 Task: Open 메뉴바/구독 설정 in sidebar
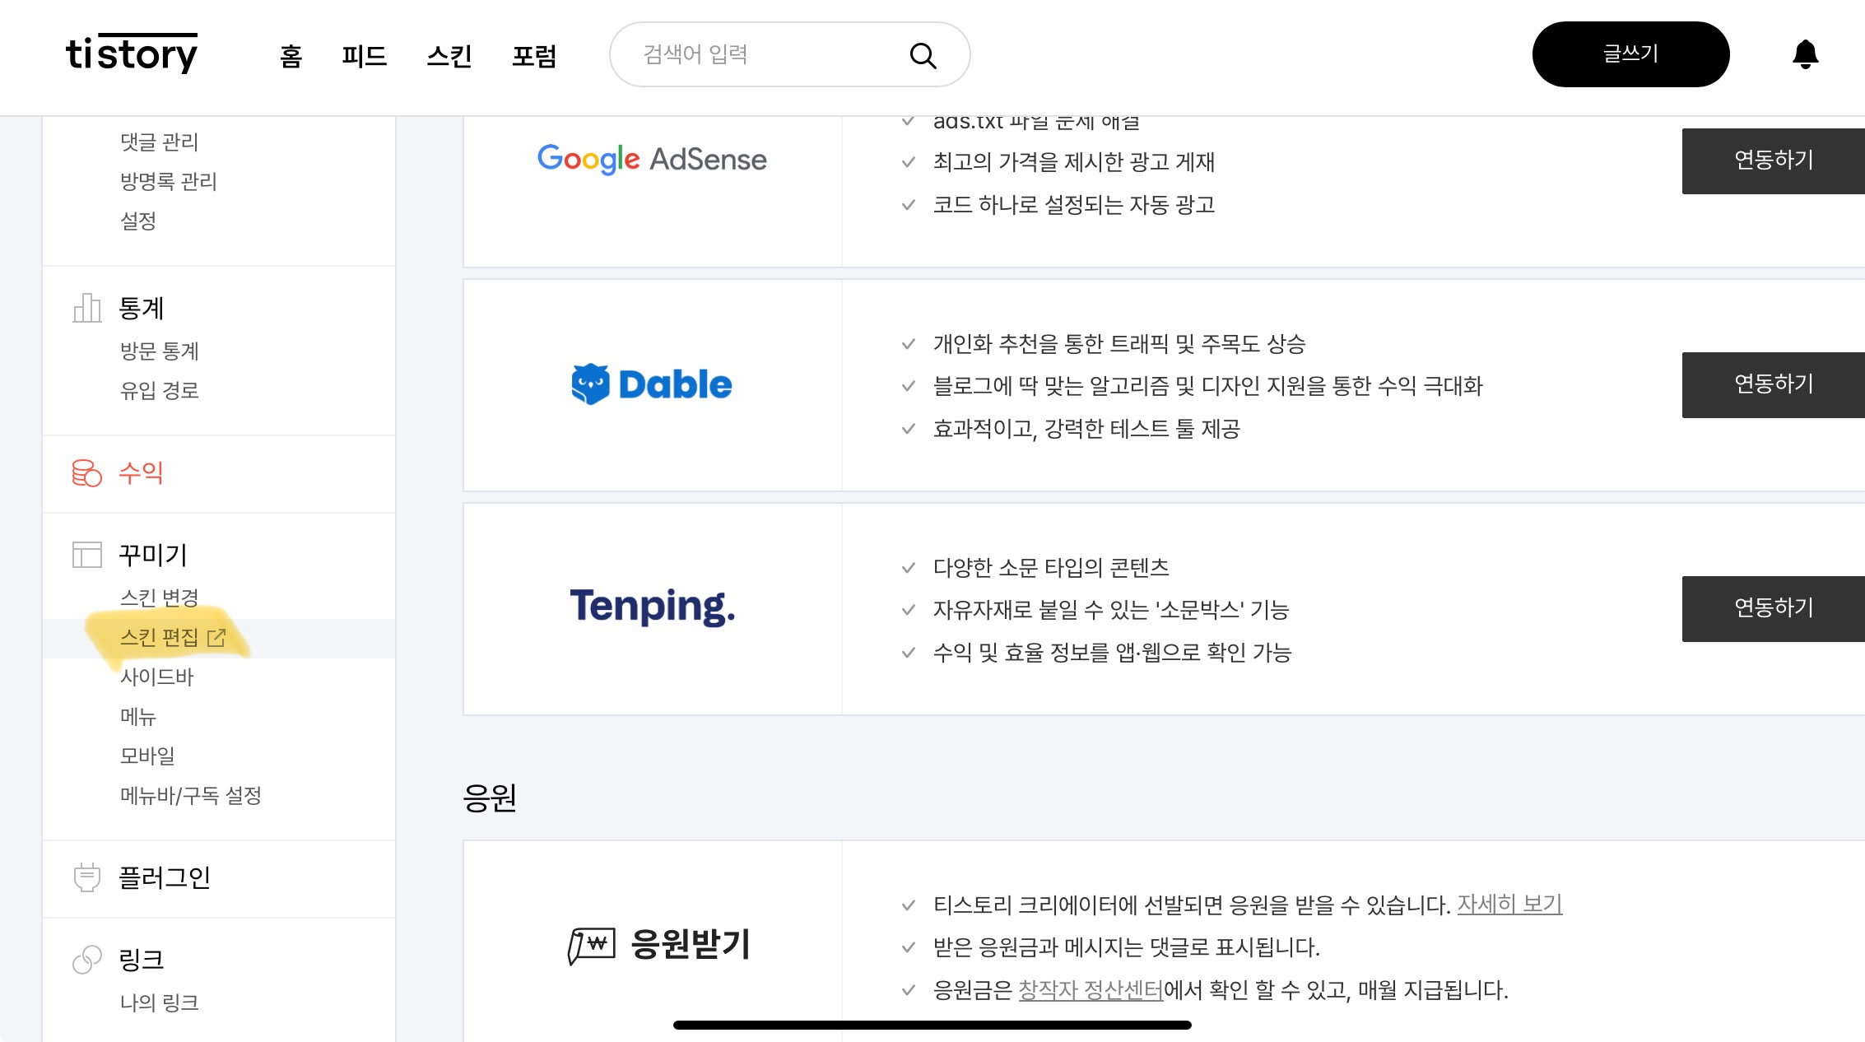pyautogui.click(x=191, y=795)
